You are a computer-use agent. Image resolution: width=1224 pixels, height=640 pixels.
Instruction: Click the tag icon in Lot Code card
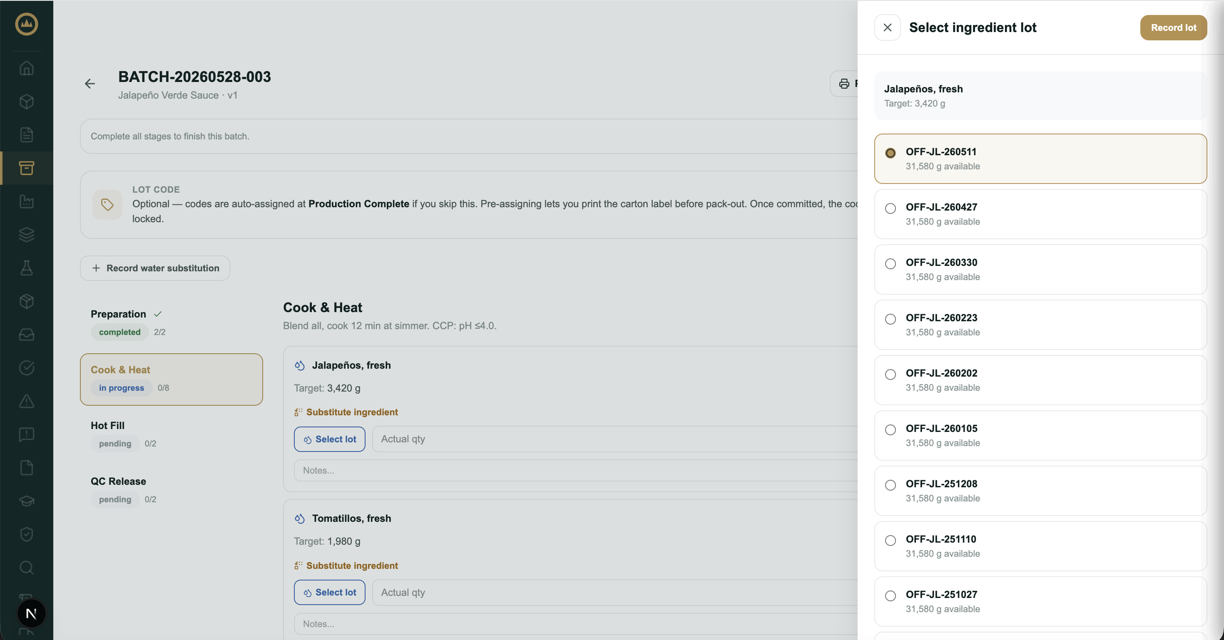pos(107,205)
